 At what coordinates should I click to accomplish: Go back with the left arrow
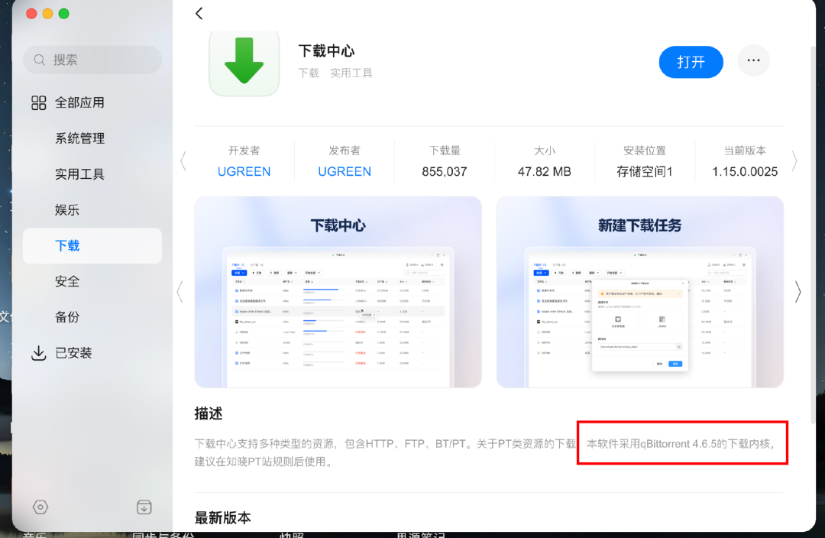click(199, 13)
